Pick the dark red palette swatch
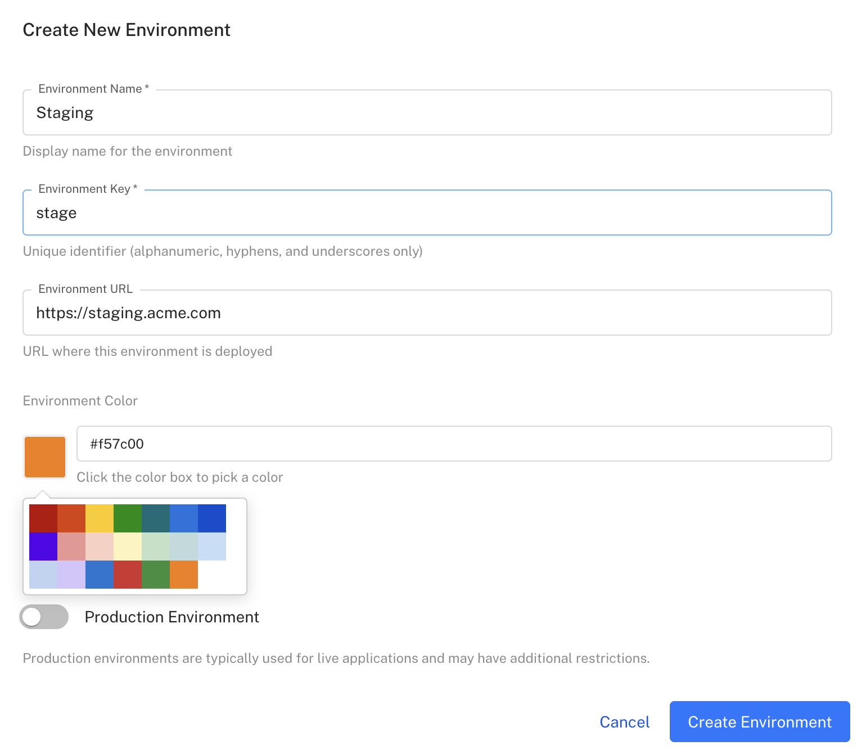This screenshot has width=857, height=750. (x=43, y=518)
